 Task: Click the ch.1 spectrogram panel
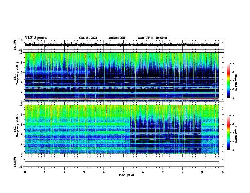[122, 77]
